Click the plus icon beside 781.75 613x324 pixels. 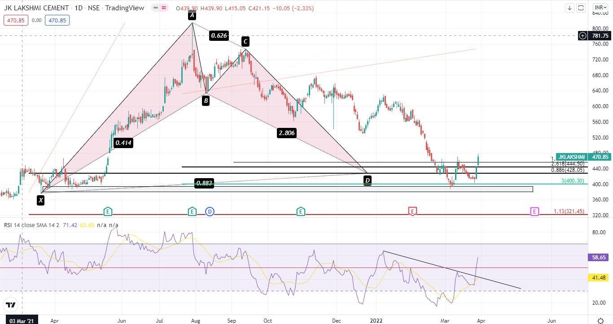click(582, 35)
